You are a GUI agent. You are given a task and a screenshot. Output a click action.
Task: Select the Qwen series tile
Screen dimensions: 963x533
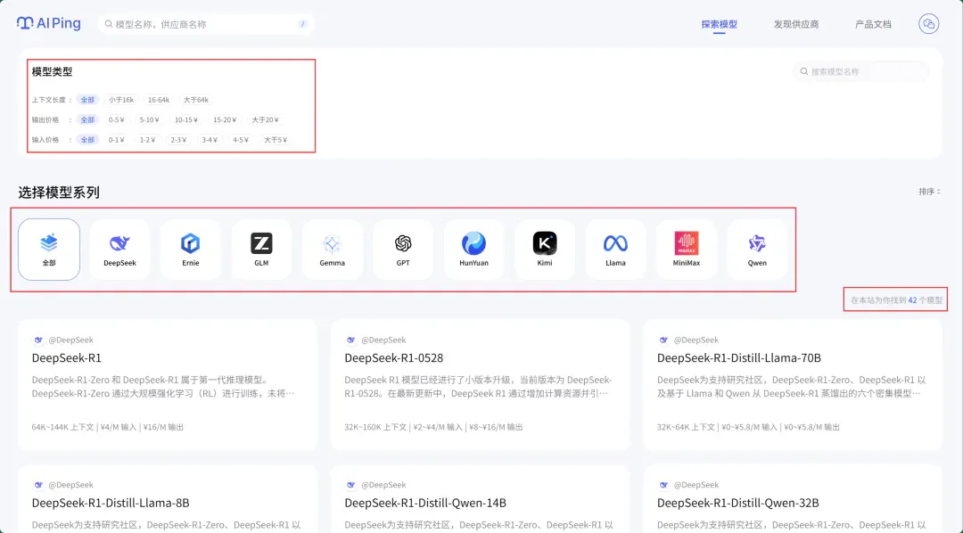pyautogui.click(x=757, y=250)
